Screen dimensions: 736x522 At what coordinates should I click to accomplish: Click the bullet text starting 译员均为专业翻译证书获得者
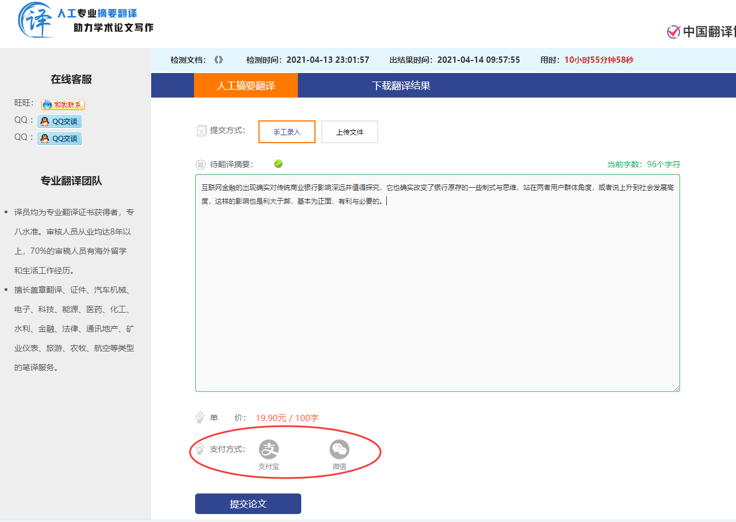click(74, 241)
